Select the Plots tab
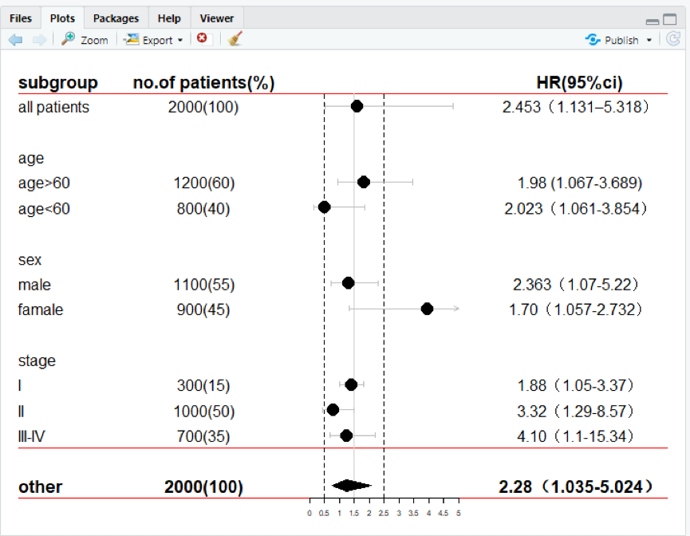 tap(62, 18)
